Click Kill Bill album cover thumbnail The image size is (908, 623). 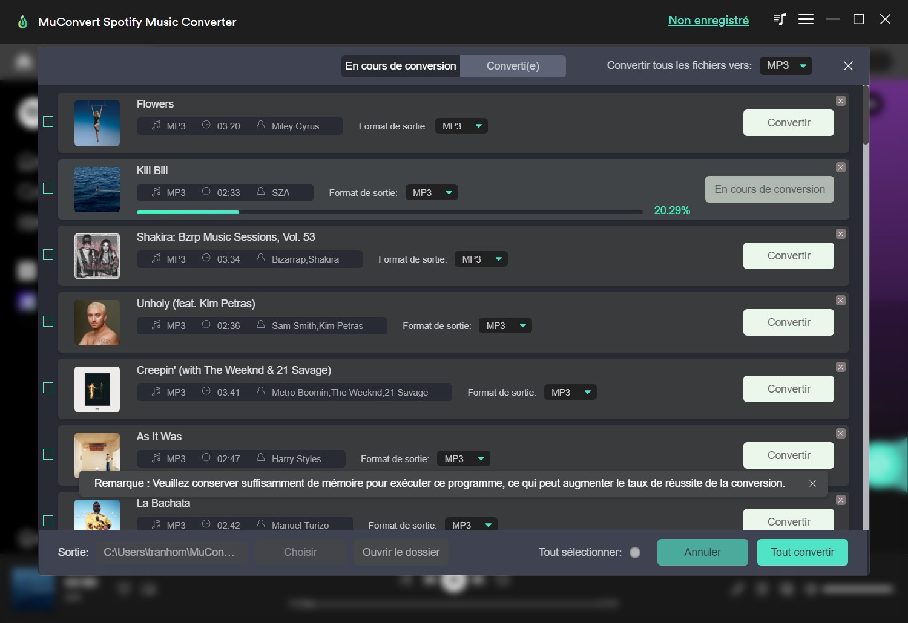pyautogui.click(x=97, y=189)
